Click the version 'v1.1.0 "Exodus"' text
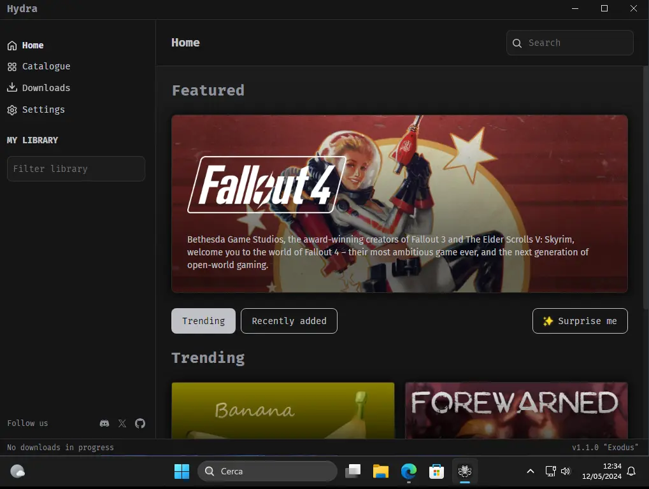 605,447
